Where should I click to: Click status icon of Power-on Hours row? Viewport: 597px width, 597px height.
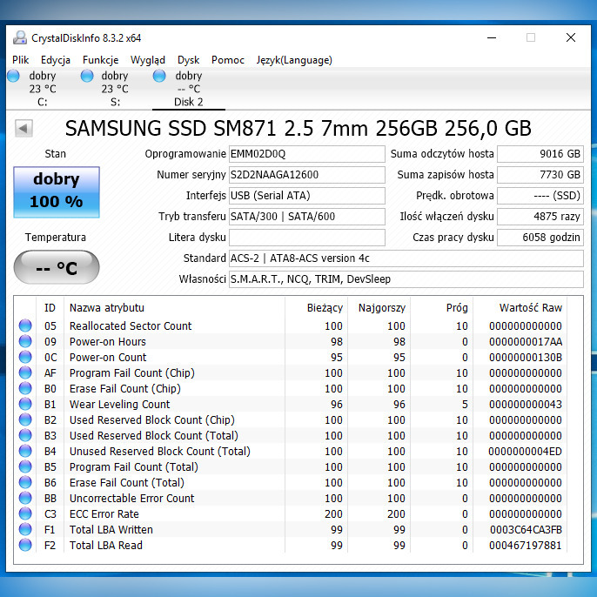coord(25,341)
